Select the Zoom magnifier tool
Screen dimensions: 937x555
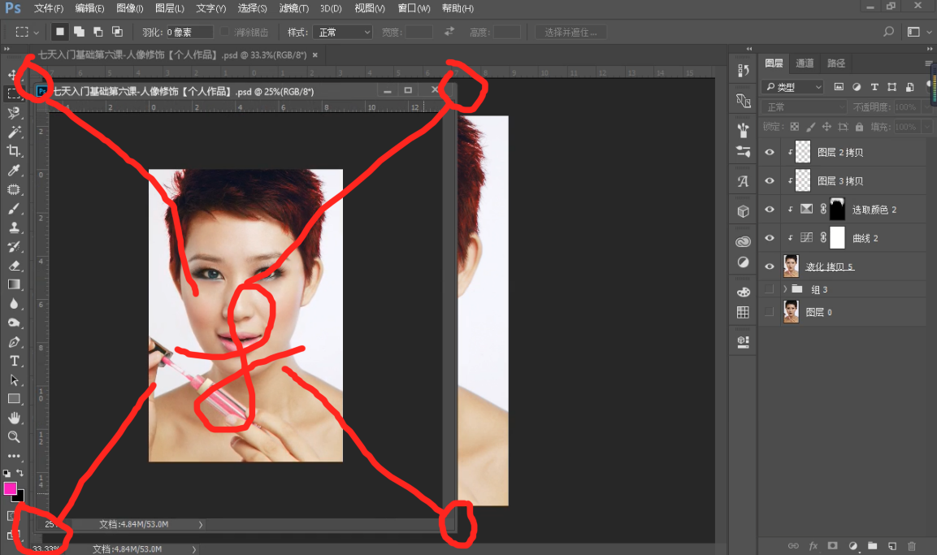tap(14, 437)
